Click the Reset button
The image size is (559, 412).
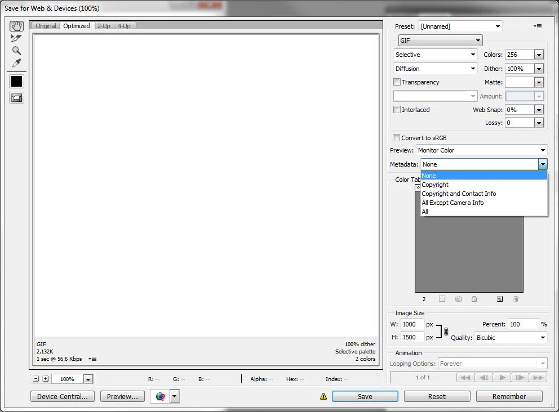click(437, 396)
